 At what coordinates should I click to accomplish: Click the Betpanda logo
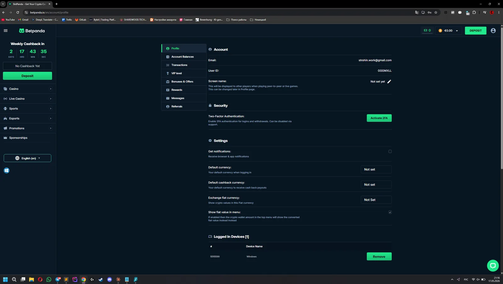point(32,31)
